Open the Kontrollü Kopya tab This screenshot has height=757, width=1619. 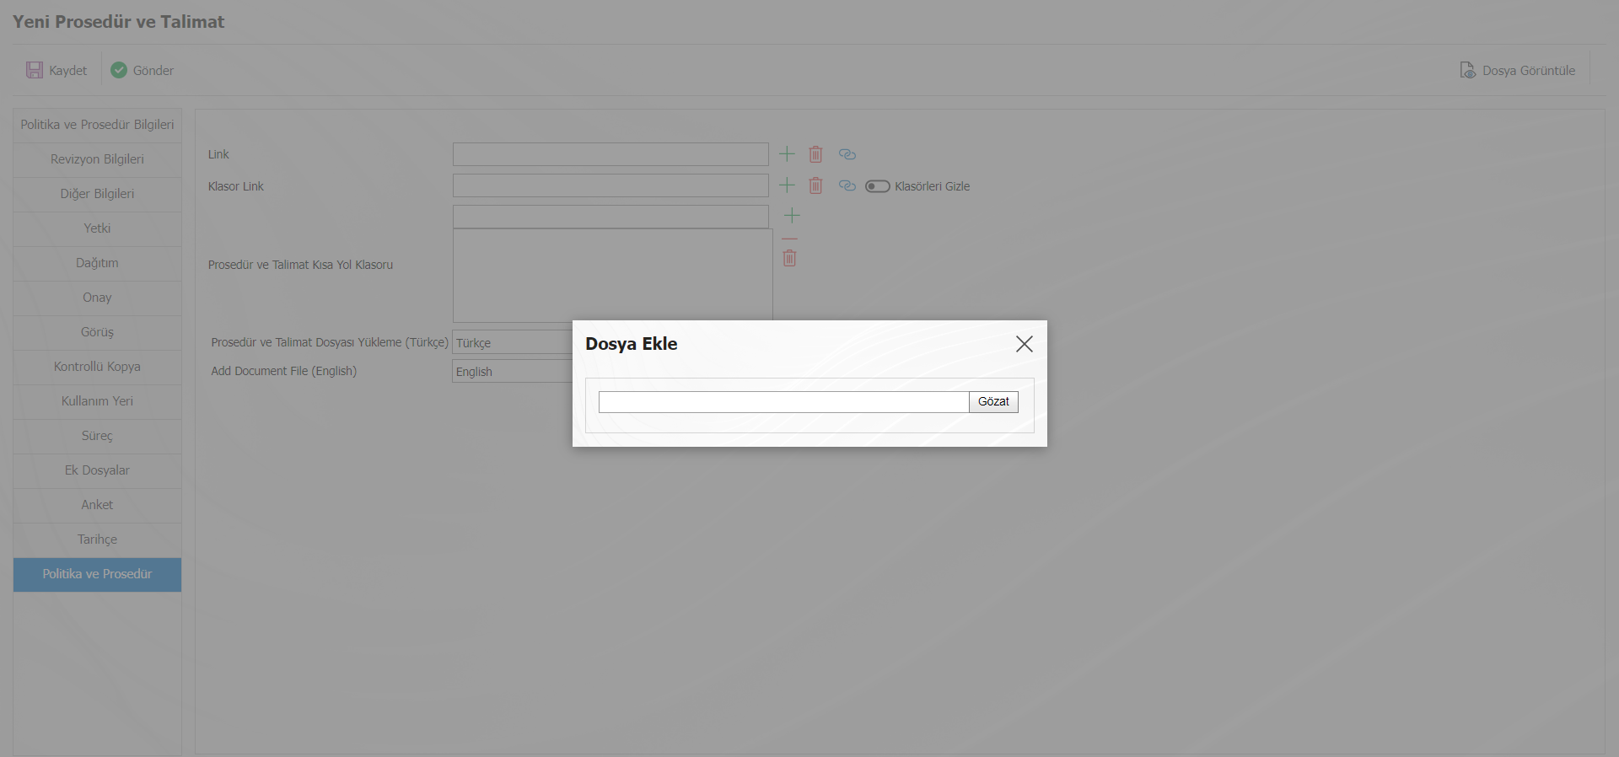click(97, 367)
